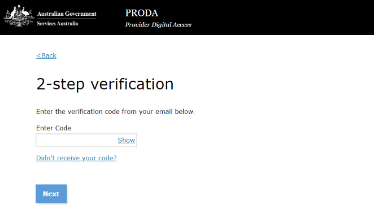Click the less-than arrow of the Back link
374x206 pixels.
[x=38, y=56]
